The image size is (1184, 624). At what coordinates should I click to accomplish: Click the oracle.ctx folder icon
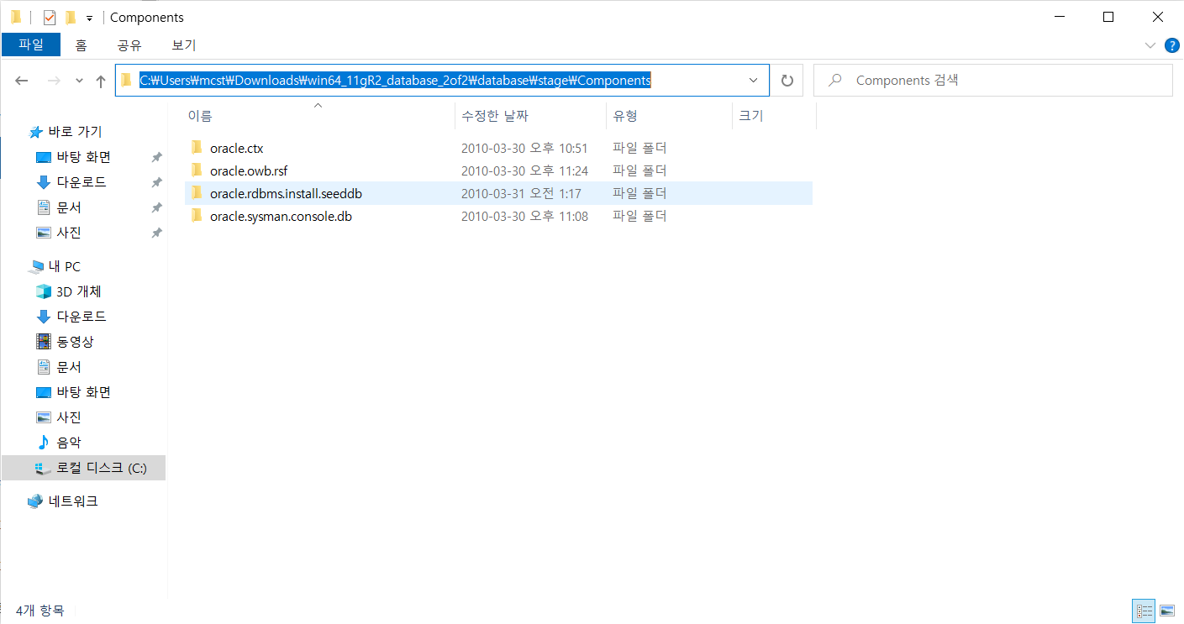pyautogui.click(x=197, y=148)
